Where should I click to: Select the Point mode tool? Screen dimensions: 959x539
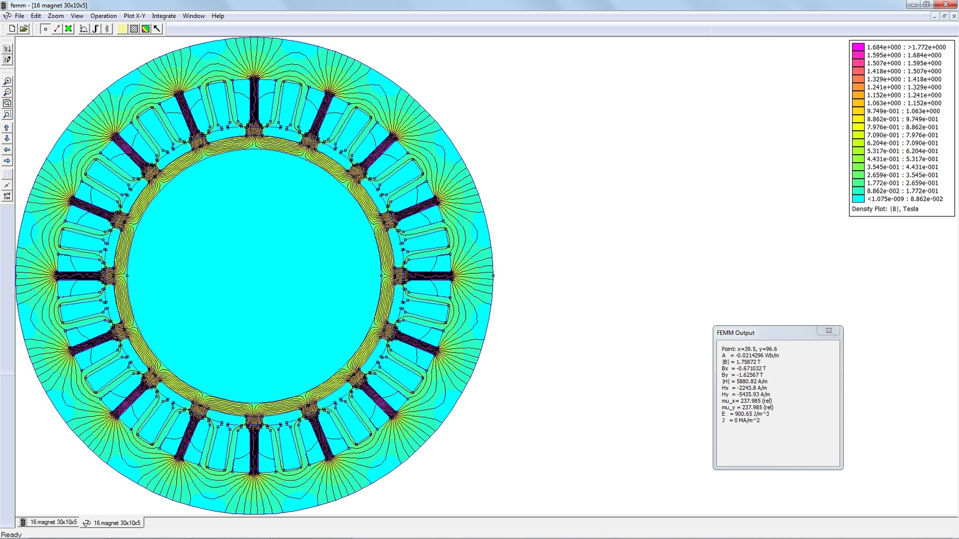(45, 29)
